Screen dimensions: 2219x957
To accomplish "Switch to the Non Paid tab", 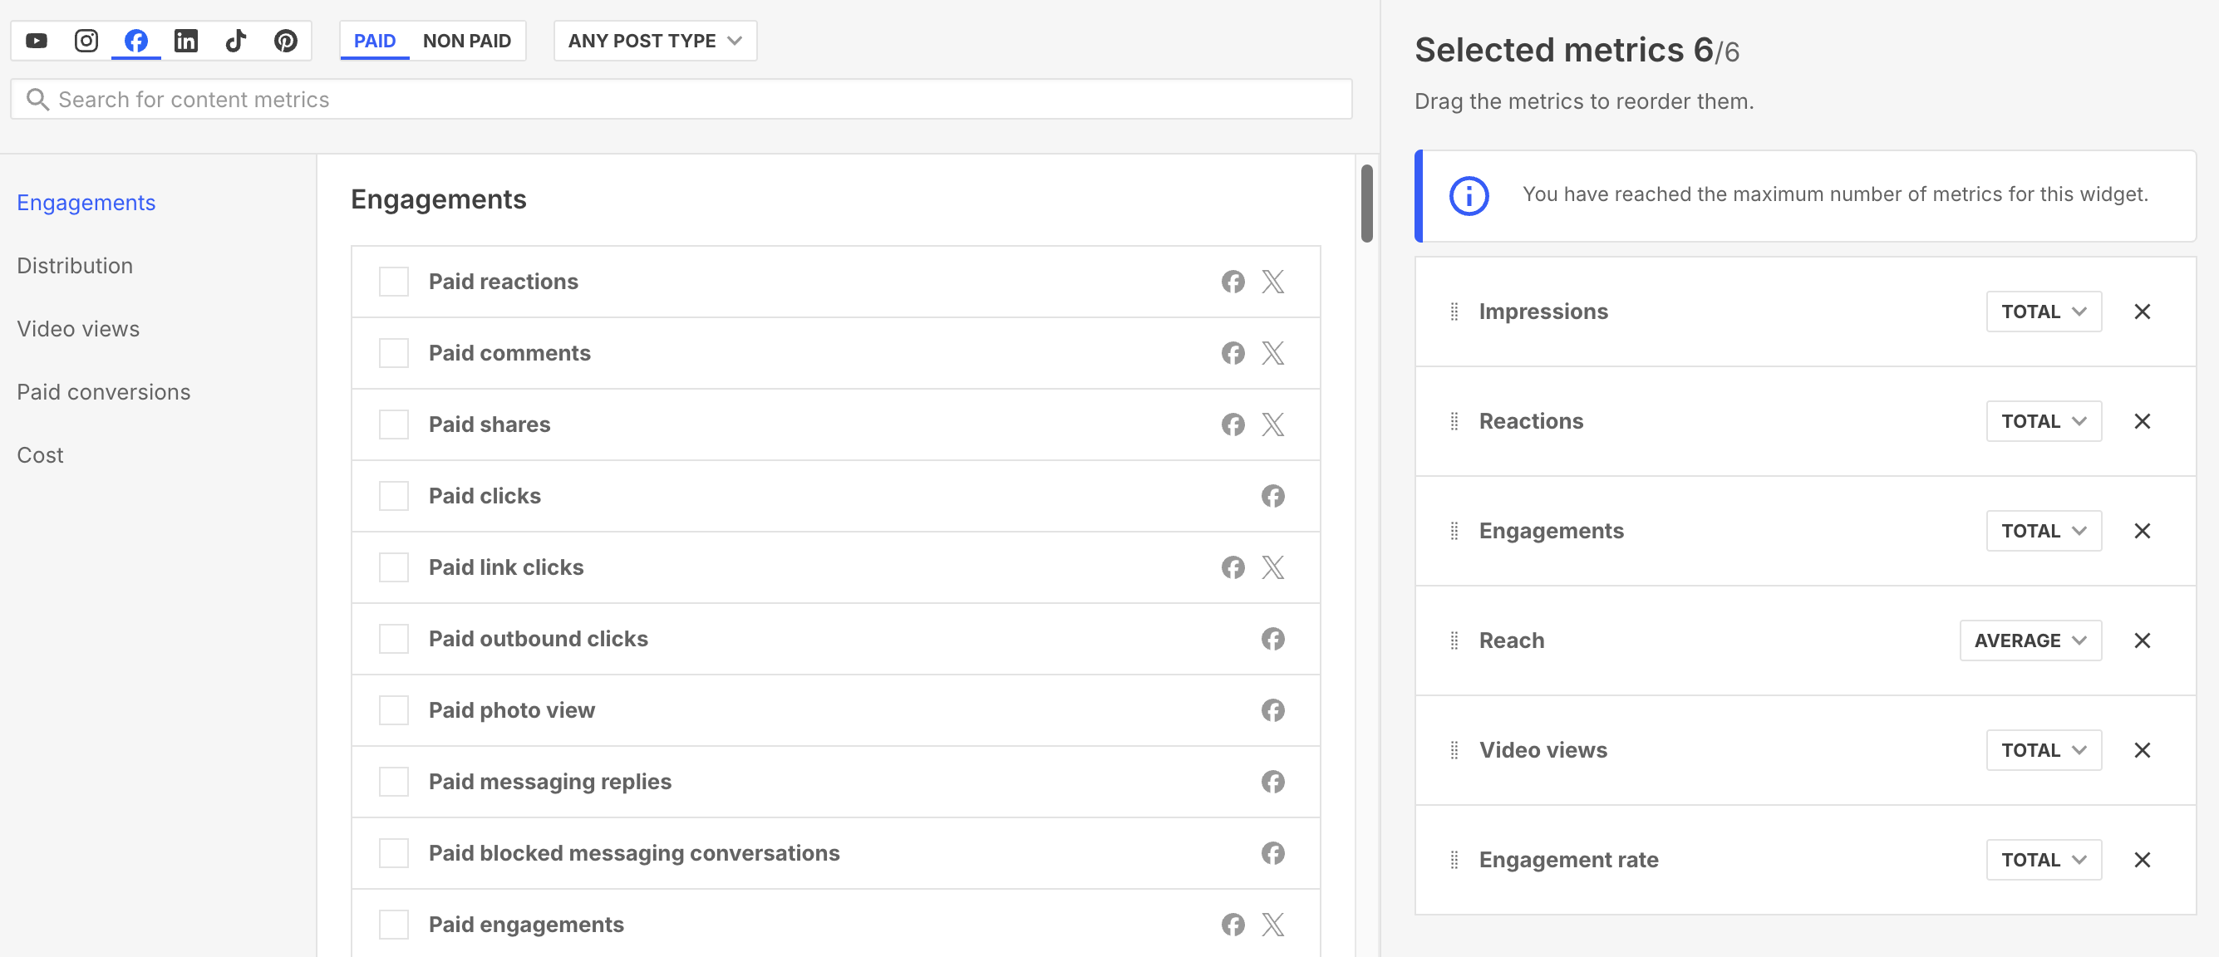I will [467, 41].
